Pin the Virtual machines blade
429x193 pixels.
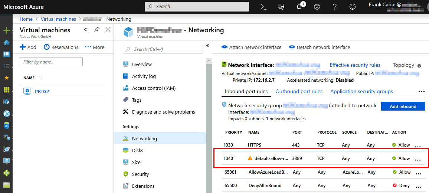click(97, 30)
